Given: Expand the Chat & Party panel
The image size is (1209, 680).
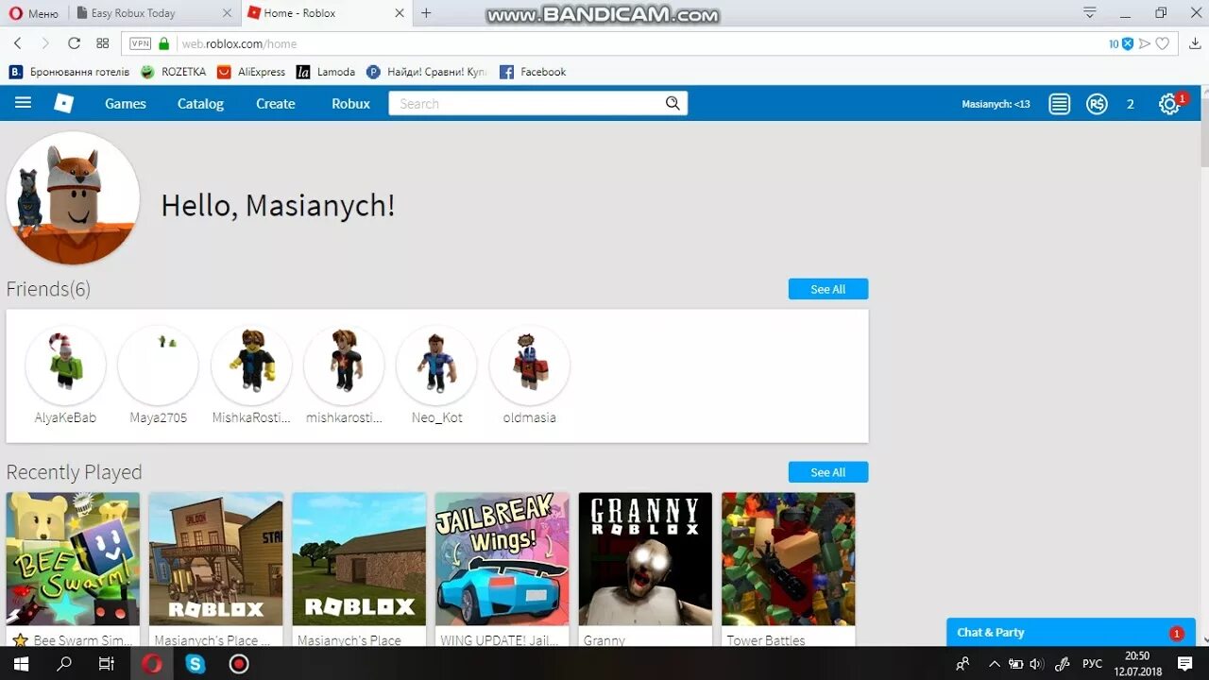Looking at the screenshot, I should [x=1071, y=633].
